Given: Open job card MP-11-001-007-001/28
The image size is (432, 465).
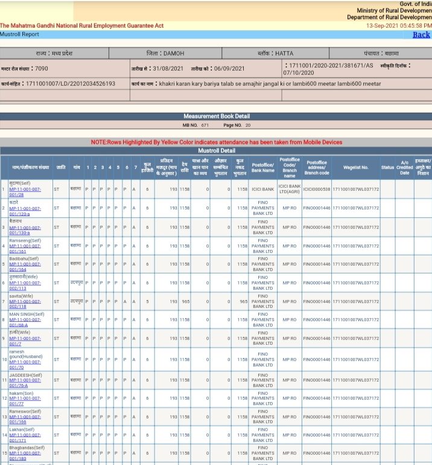Looking at the screenshot, I should coord(25,192).
